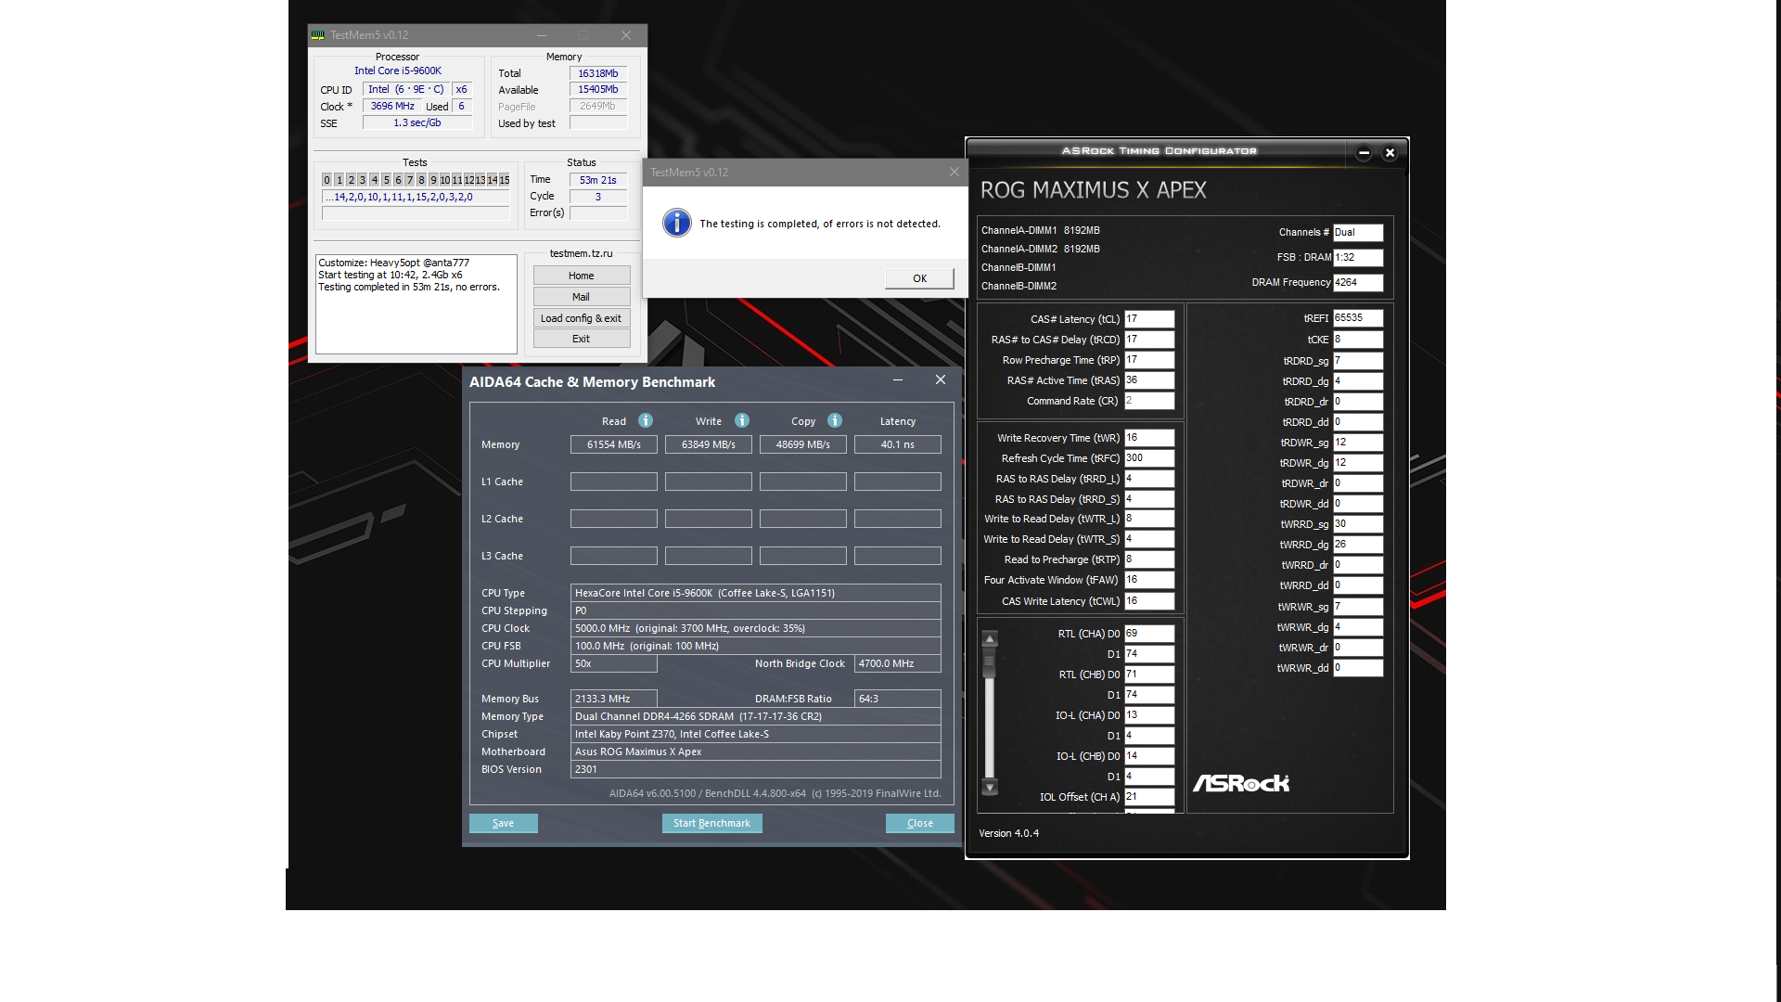Click CAS# Latency (tCL) value field
1781x1002 pixels.
pyautogui.click(x=1148, y=319)
